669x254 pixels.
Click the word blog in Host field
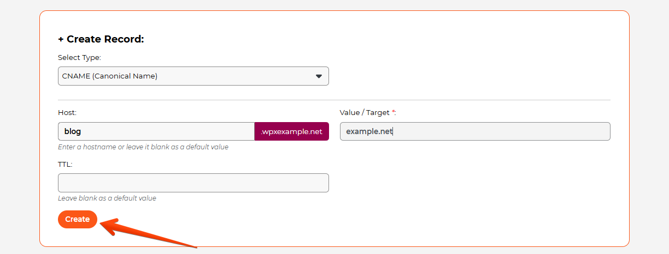pos(73,131)
